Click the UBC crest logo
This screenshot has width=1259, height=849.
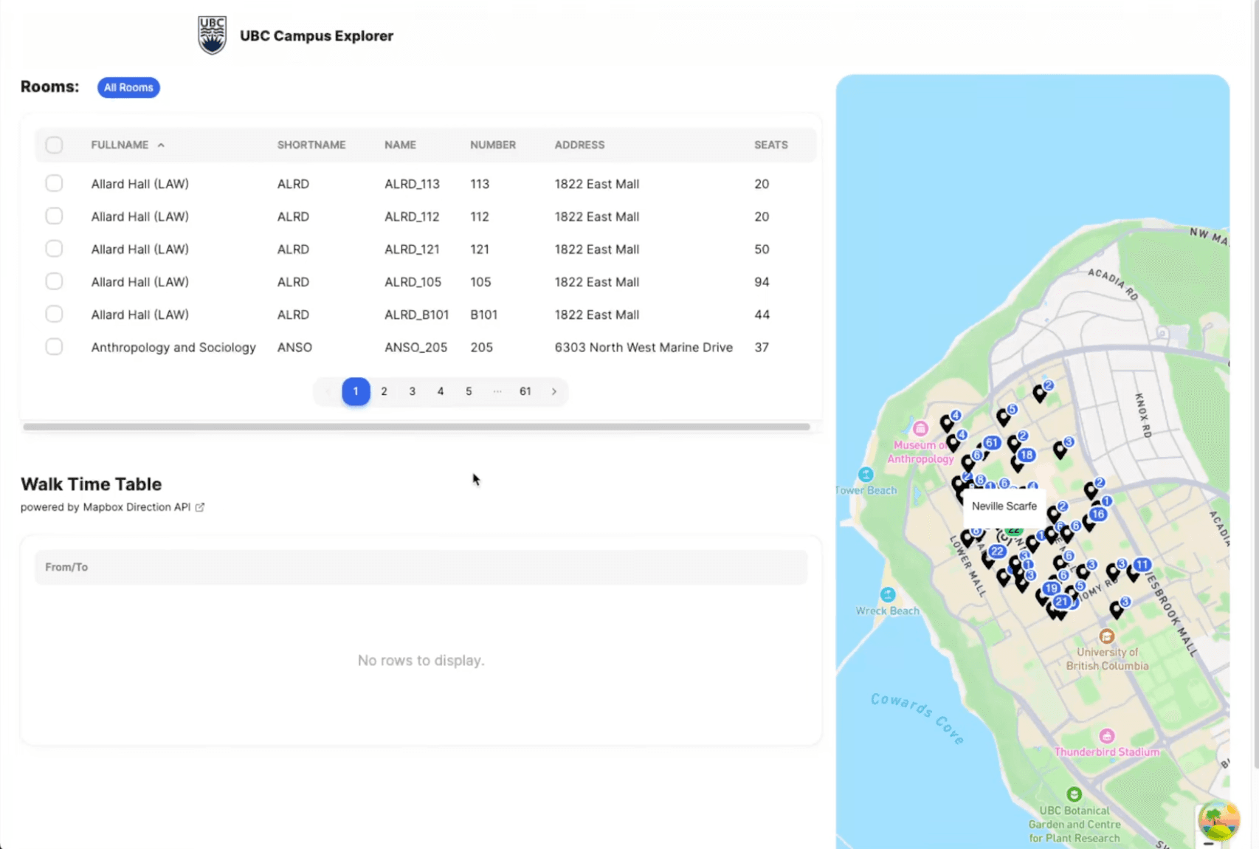[212, 35]
